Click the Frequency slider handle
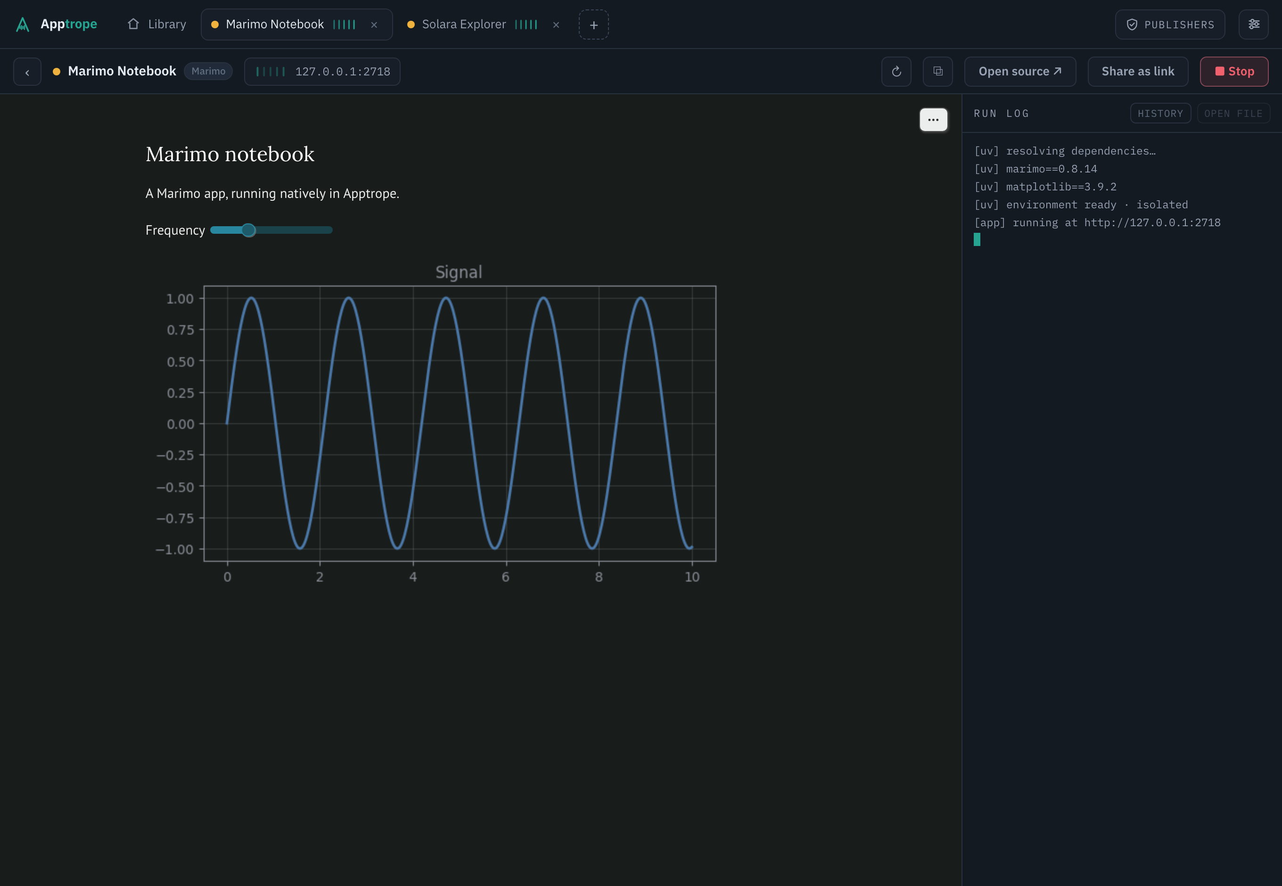 click(x=248, y=230)
